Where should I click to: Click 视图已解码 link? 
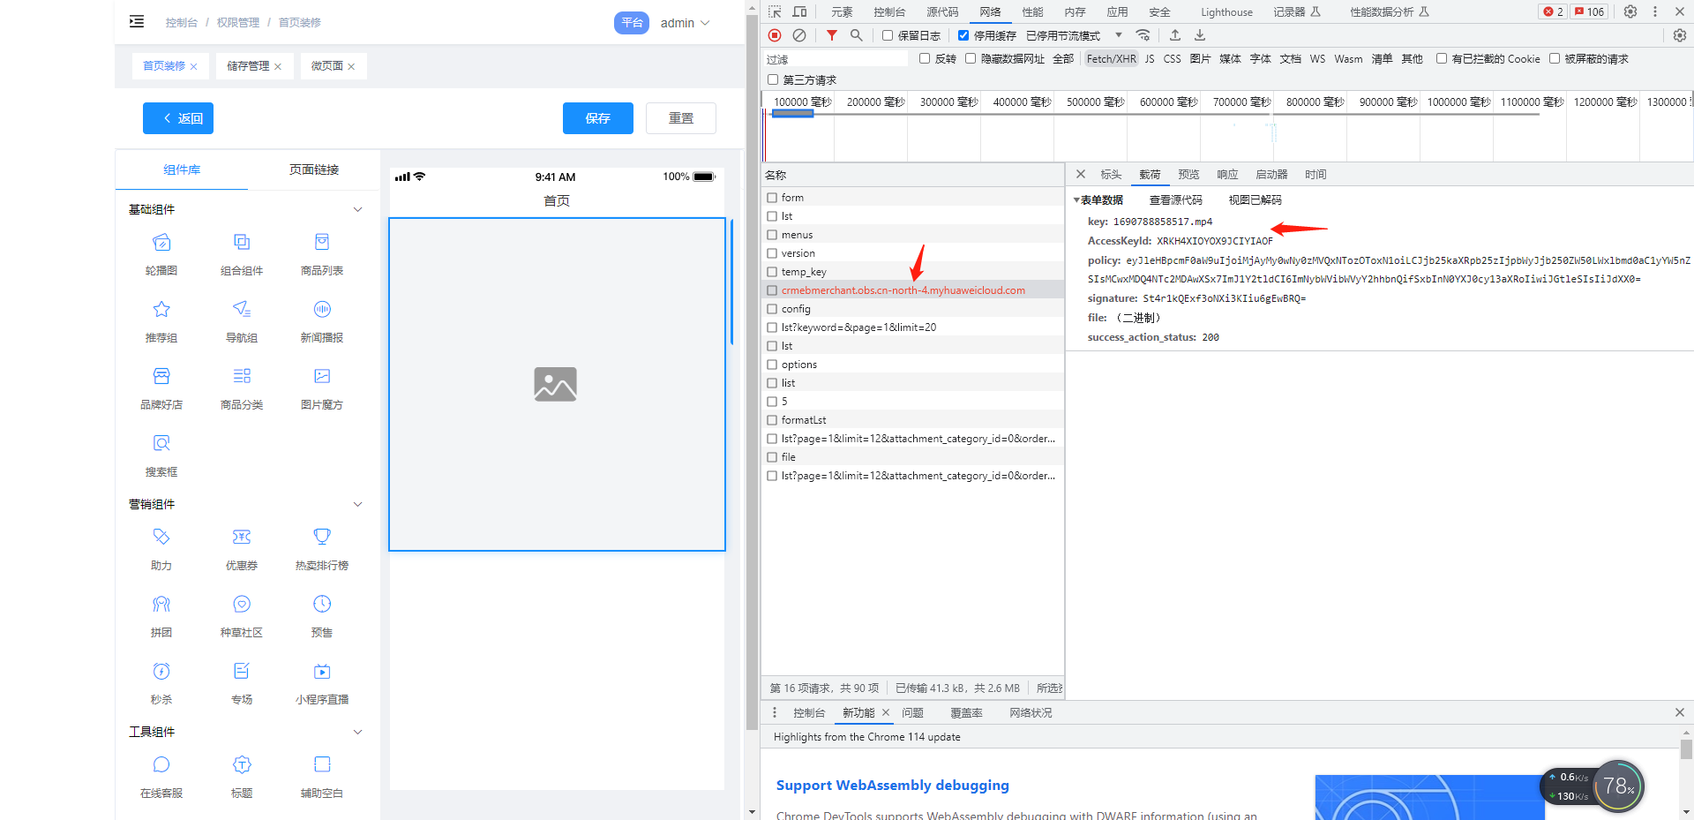coord(1255,200)
